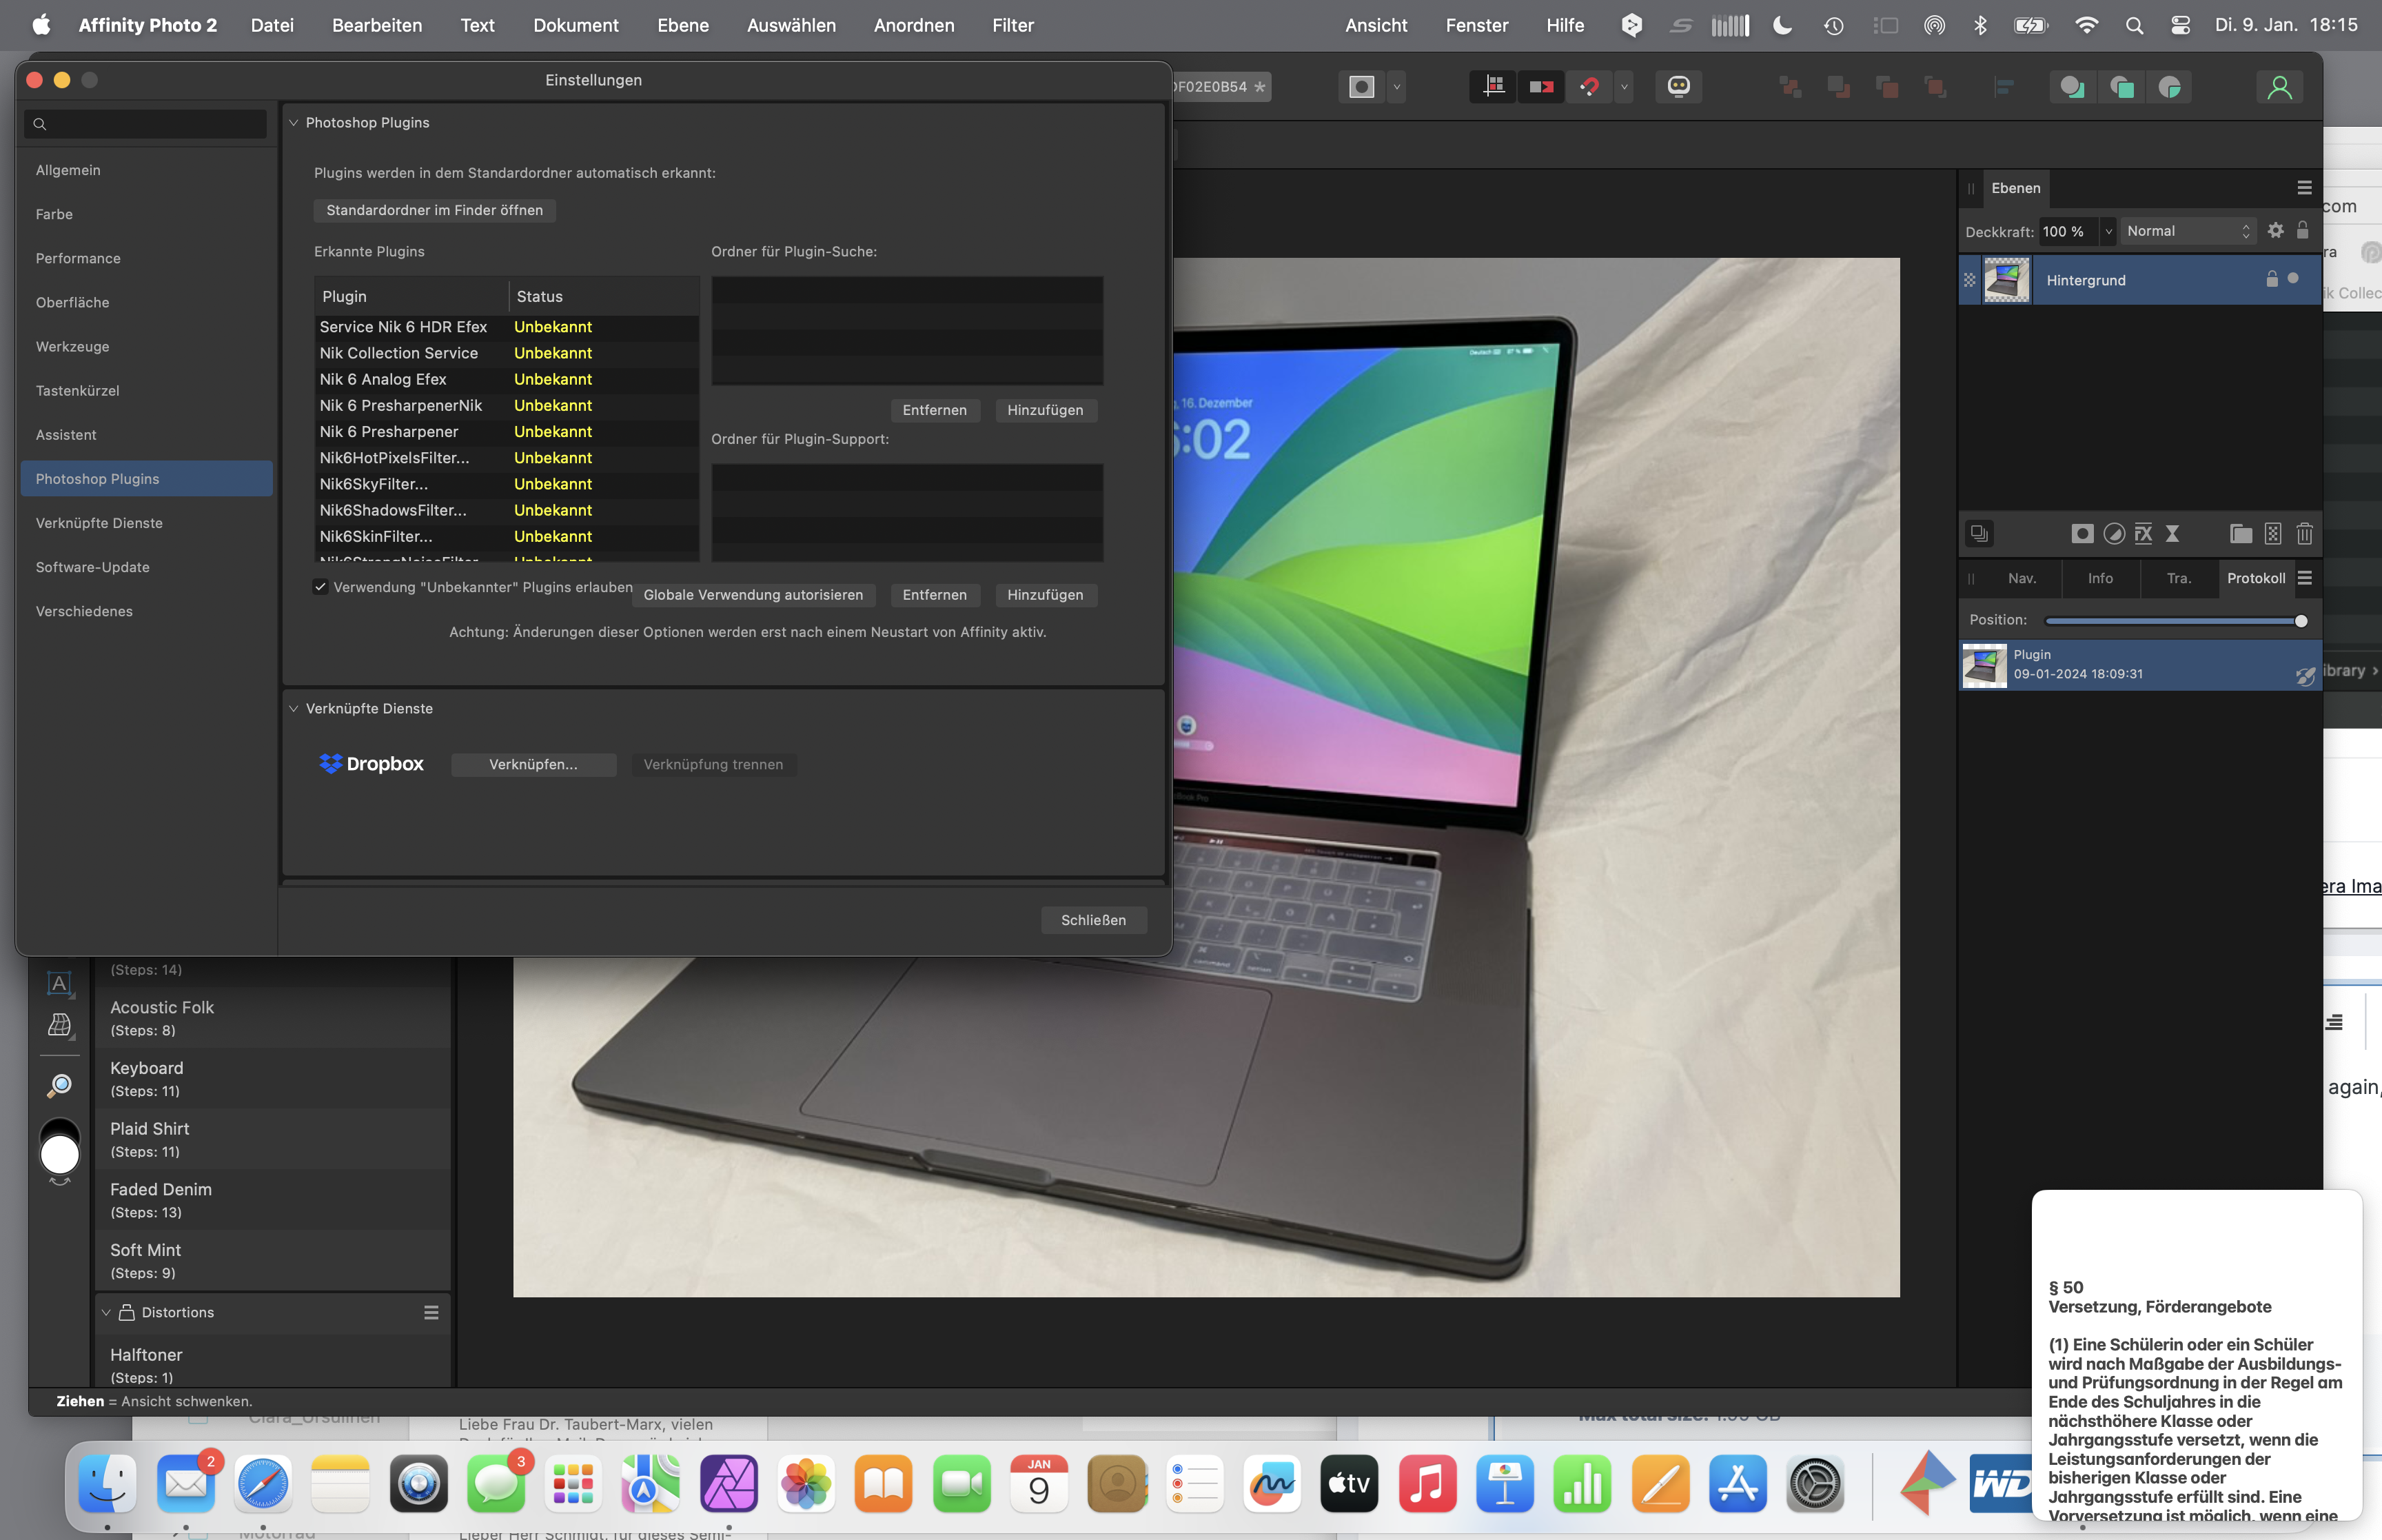Select the Plugin history entry
This screenshot has width=2382, height=1540.
2139,665
